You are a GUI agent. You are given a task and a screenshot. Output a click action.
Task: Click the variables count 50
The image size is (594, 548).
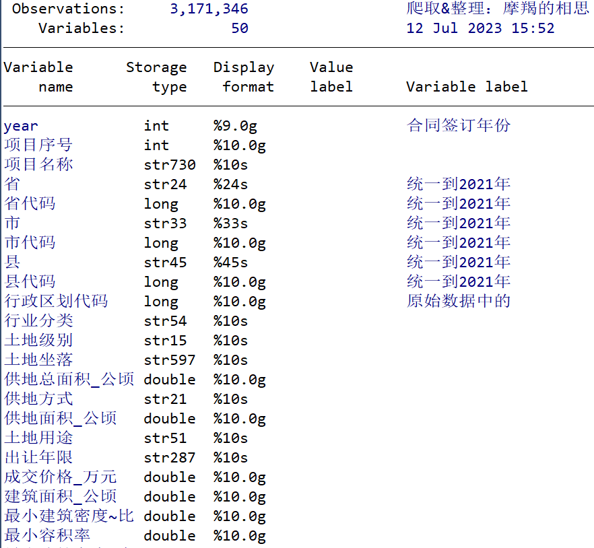(x=240, y=28)
